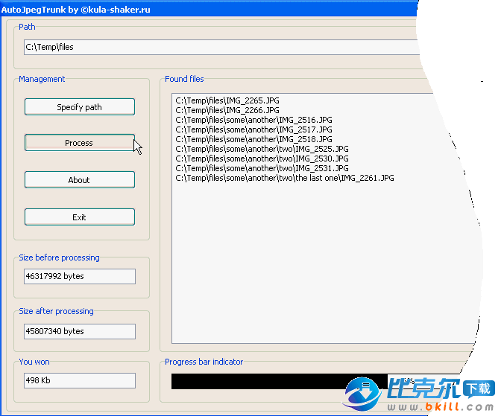Select the IMG_2530.JPG file entry

262,159
